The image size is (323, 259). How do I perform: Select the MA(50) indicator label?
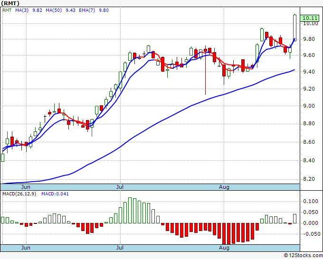point(54,10)
